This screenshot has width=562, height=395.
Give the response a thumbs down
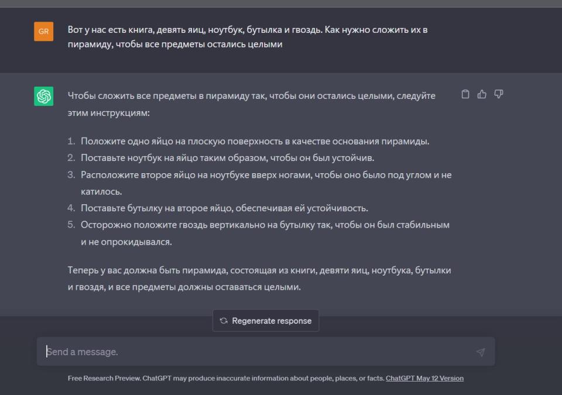tap(499, 94)
